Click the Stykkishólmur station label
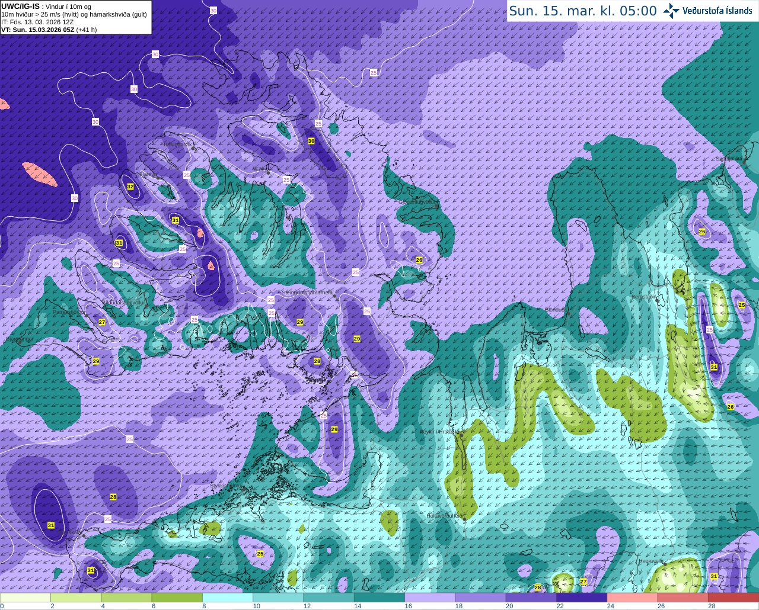The image size is (759, 610). tap(227, 486)
